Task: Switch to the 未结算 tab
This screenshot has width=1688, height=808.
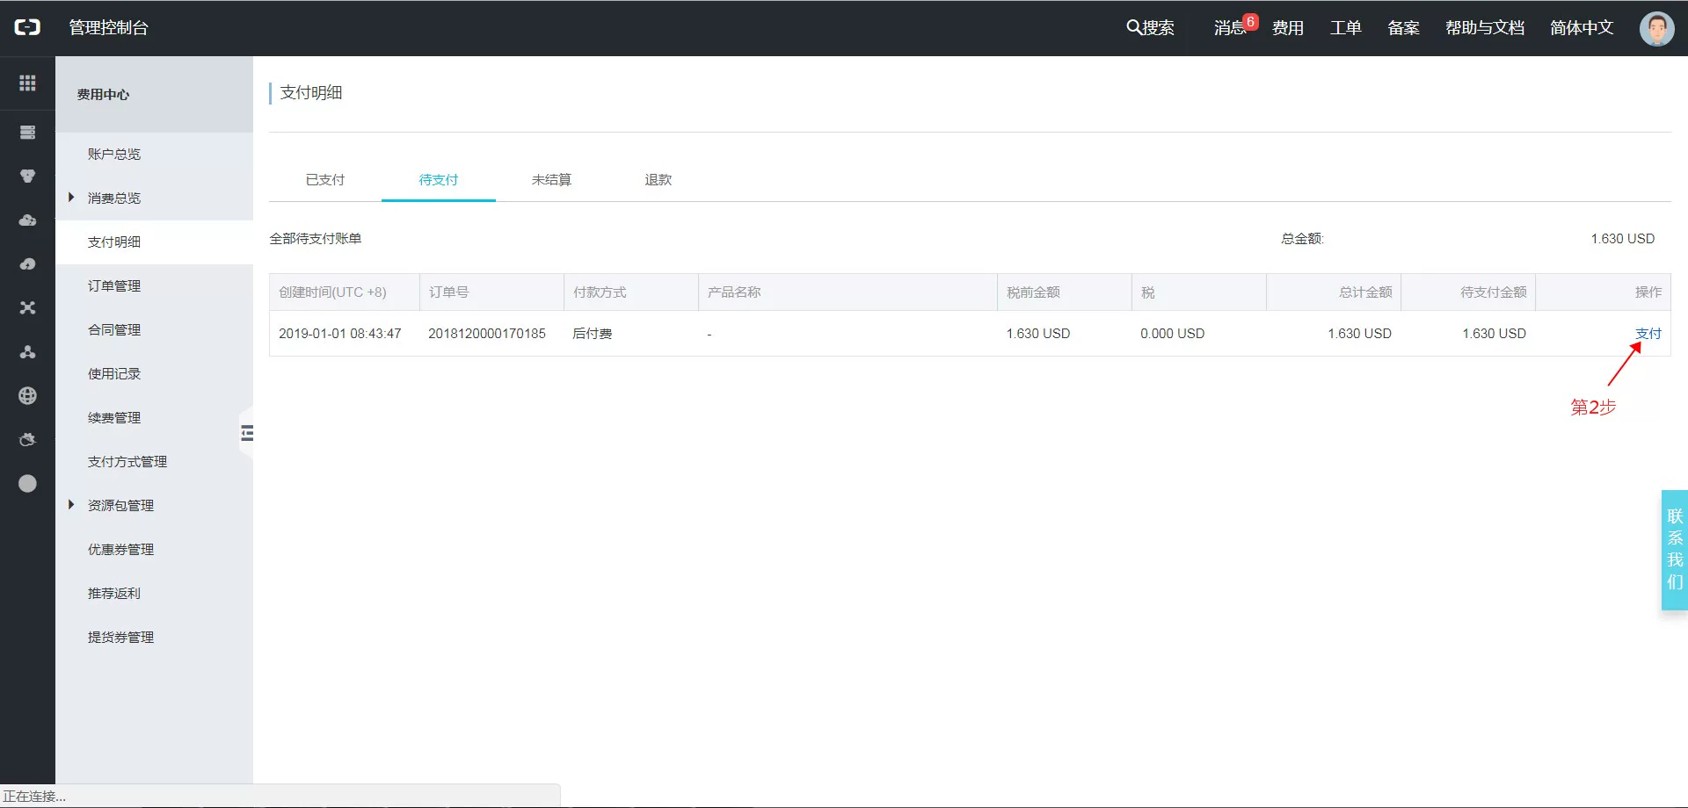Action: pyautogui.click(x=551, y=180)
